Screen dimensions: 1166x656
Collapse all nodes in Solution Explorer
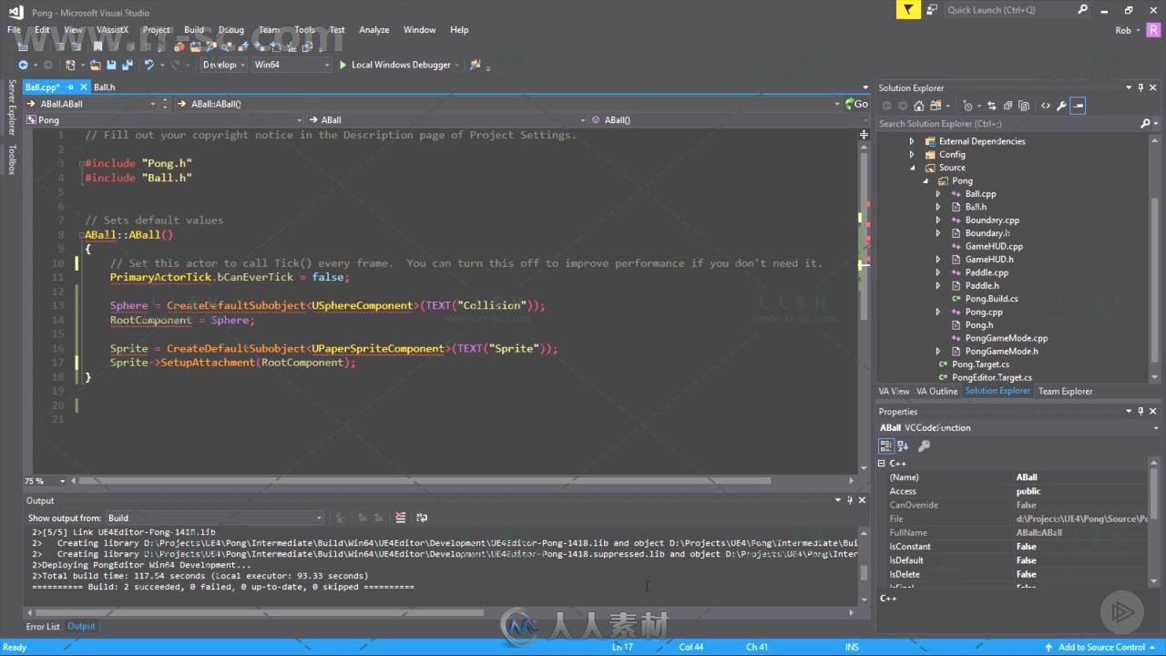click(x=1009, y=106)
